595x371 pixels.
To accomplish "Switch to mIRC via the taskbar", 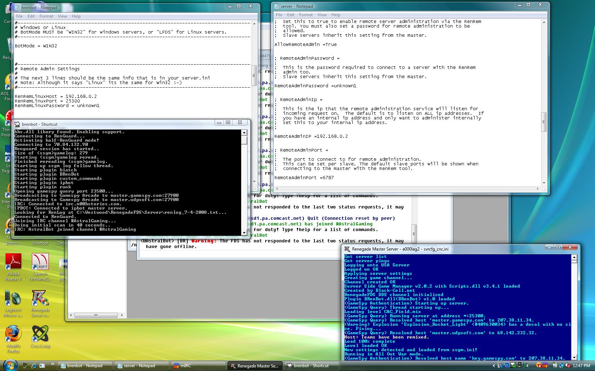I will point(197,366).
